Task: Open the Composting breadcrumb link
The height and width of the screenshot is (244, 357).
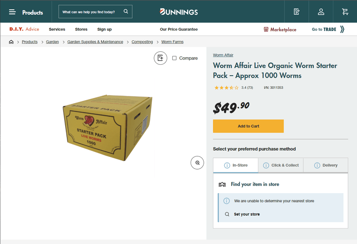Action: click(142, 42)
